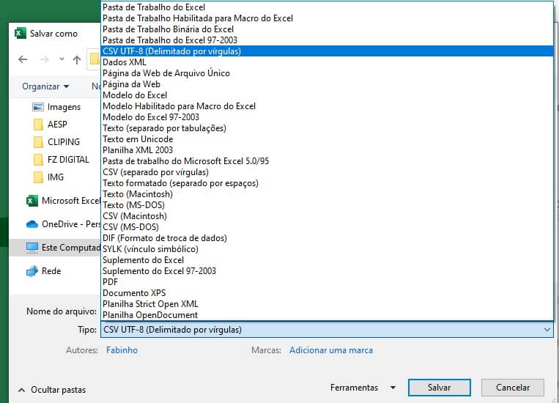Screen dimensions: 559x403
Task: Collapse folders with Ocultar pastas
Action: [x=52, y=390]
